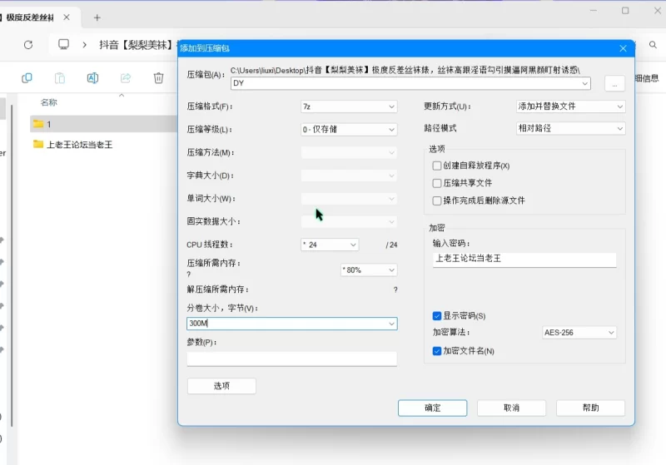Open the CPU 线程数 dropdown showing 24
Screen dimensions: 666x465
[330, 245]
